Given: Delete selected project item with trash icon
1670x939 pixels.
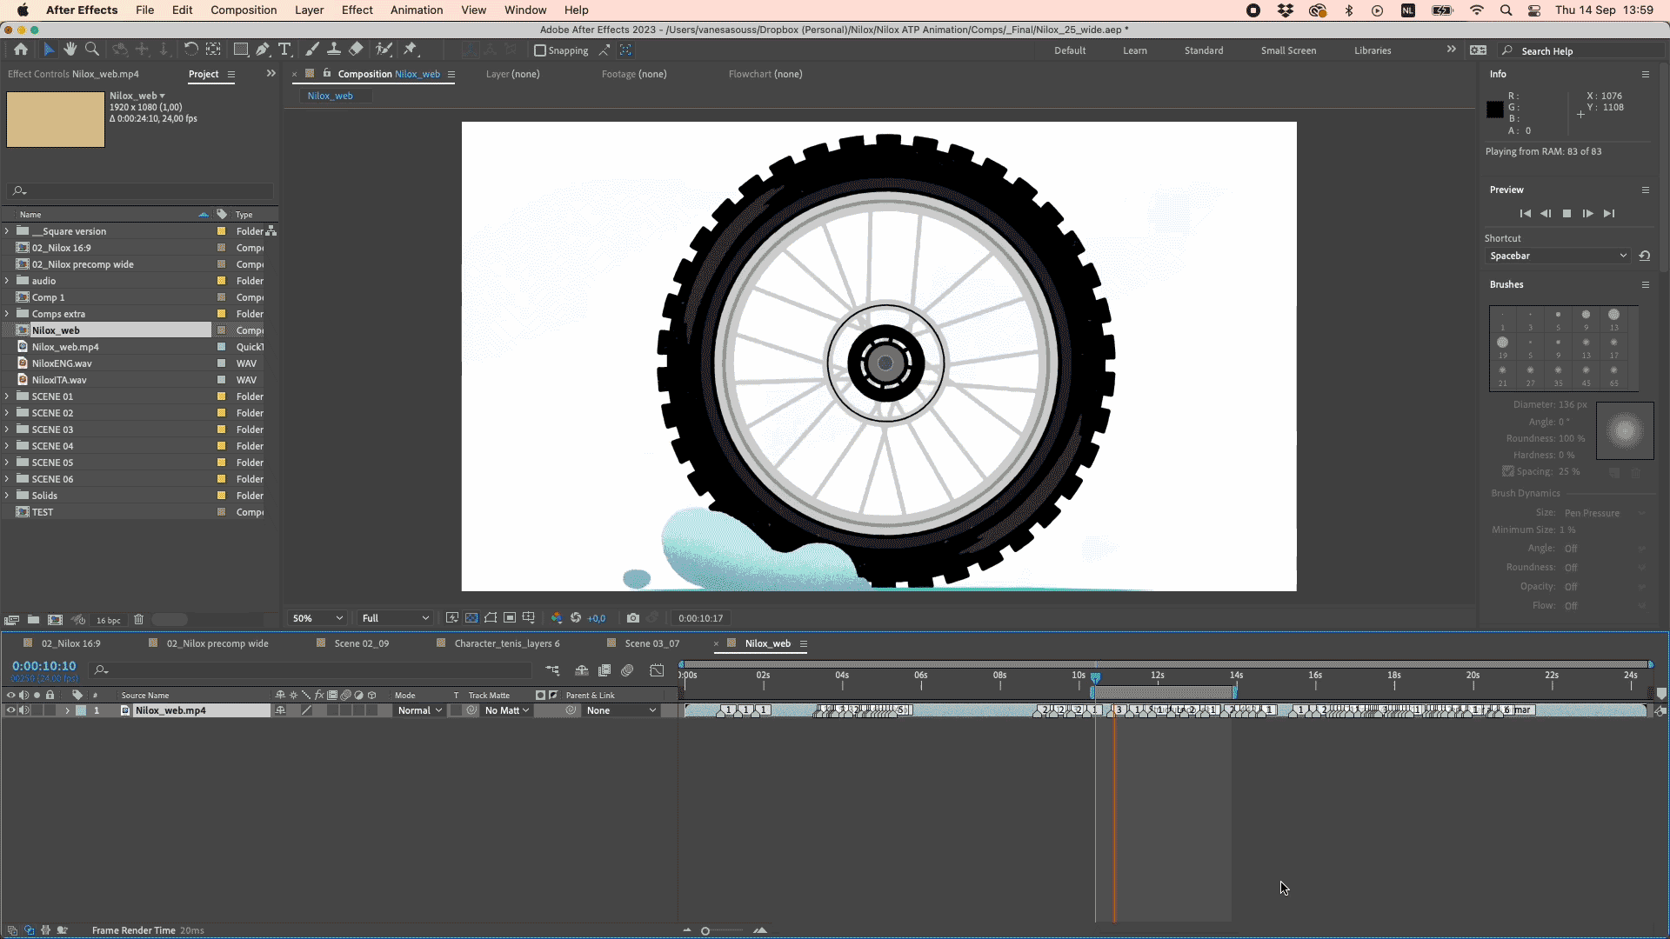Looking at the screenshot, I should pyautogui.click(x=138, y=620).
